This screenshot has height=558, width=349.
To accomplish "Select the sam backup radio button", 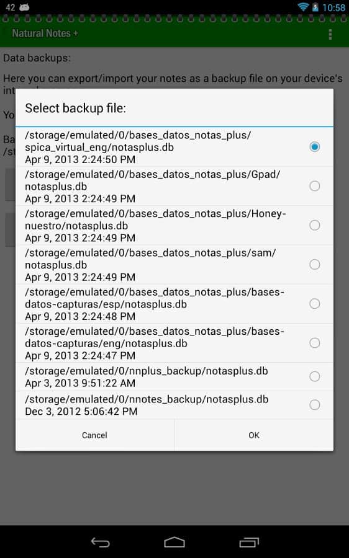I will pyautogui.click(x=314, y=264).
